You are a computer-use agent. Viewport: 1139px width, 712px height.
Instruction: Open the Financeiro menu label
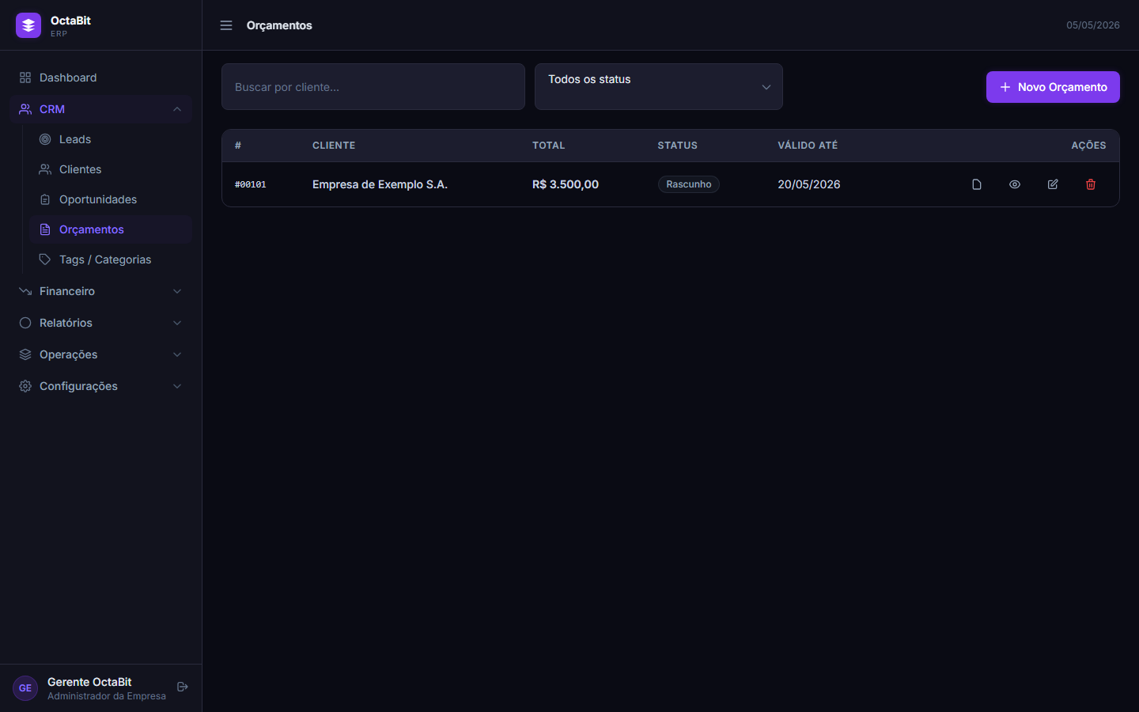[x=67, y=291]
